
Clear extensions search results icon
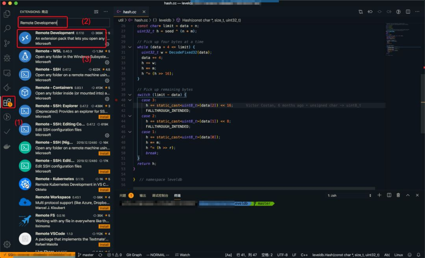(x=96, y=12)
